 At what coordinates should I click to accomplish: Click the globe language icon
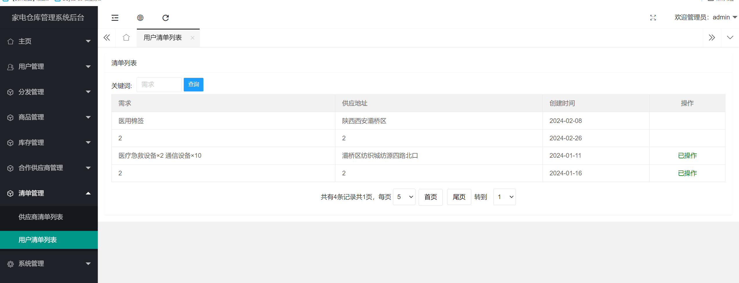pos(140,18)
